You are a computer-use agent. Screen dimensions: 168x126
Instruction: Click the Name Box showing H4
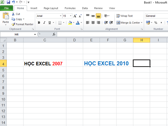(17, 34)
